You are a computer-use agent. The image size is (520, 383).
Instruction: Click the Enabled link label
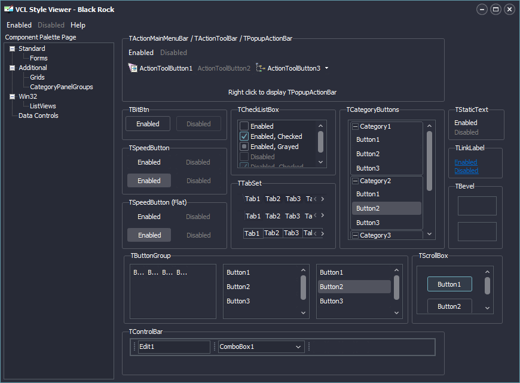pyautogui.click(x=466, y=162)
